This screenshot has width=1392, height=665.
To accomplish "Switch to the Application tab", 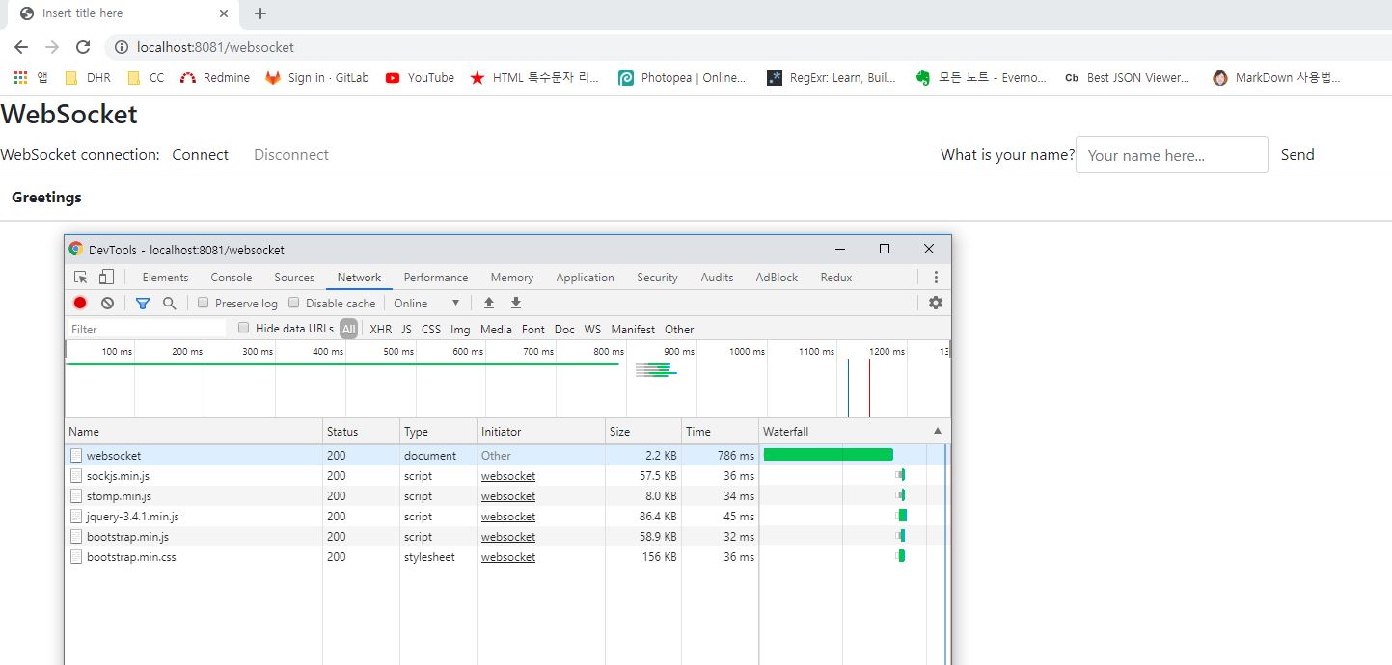I will [585, 278].
